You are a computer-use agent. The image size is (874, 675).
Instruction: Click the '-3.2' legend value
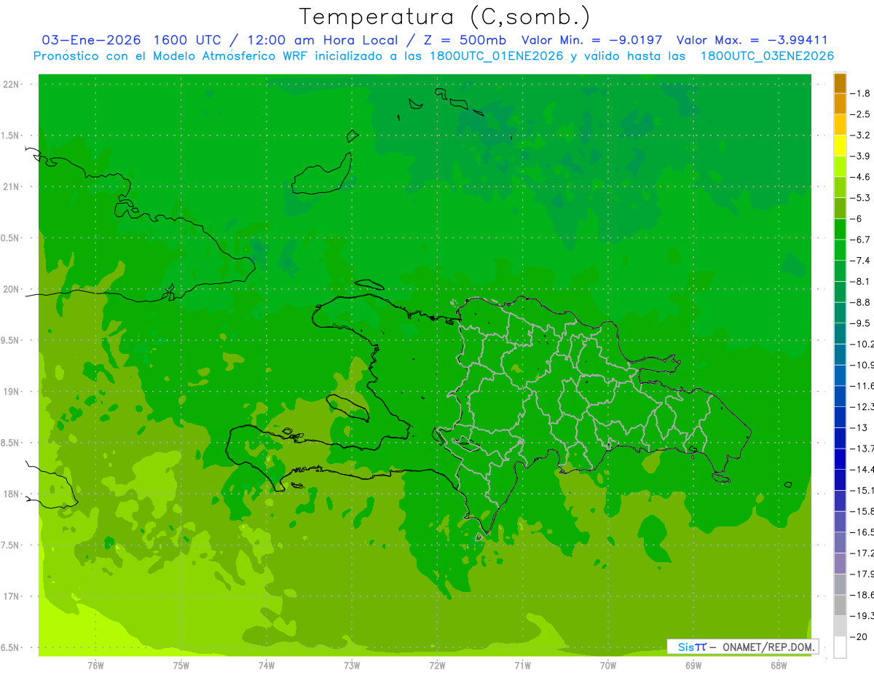click(x=862, y=135)
